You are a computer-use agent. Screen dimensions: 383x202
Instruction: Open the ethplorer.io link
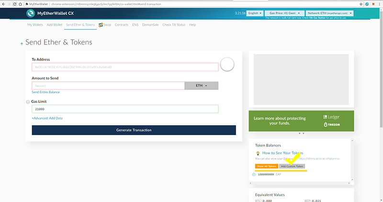pyautogui.click(x=332, y=159)
